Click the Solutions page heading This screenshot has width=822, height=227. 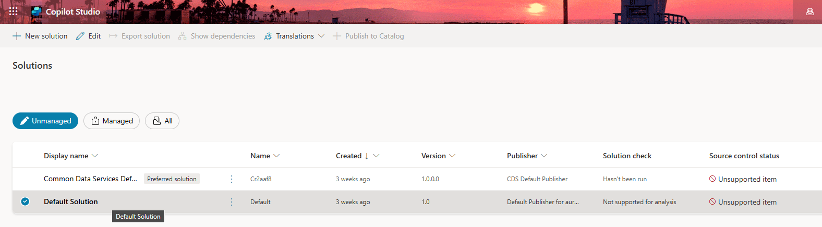[x=32, y=66]
